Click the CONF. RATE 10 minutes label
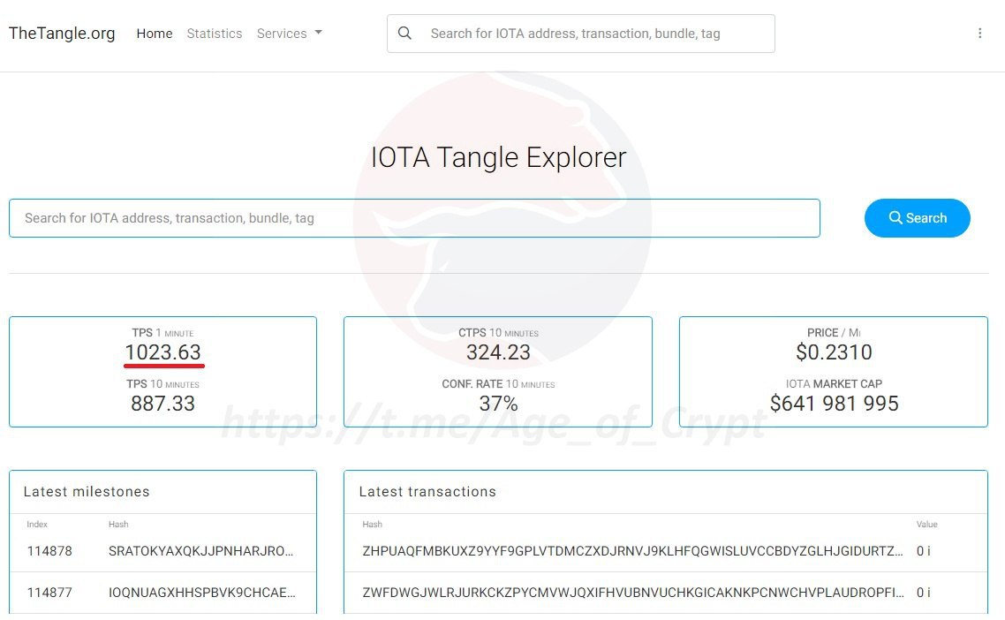This screenshot has width=1005, height=620. click(498, 384)
